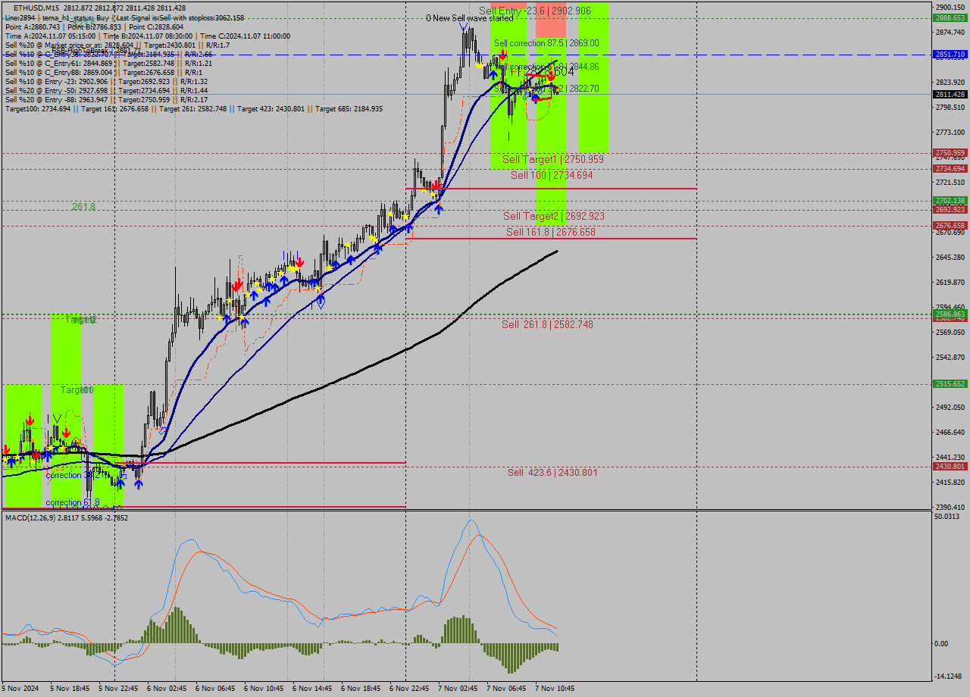Click the green 2586.863 price tag

click(x=950, y=314)
